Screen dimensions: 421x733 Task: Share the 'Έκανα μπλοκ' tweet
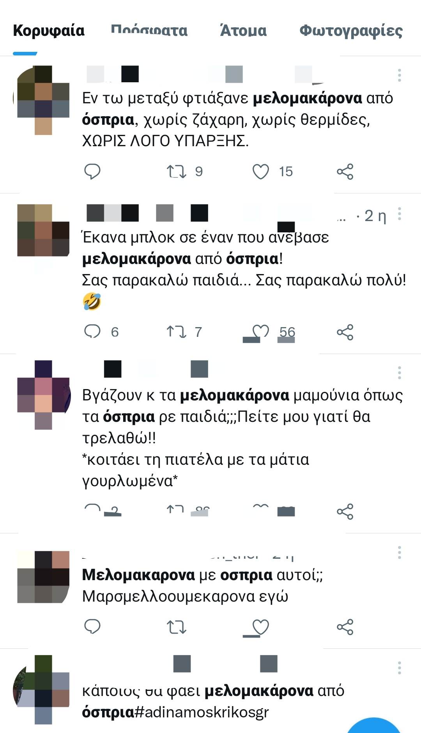pos(345,332)
